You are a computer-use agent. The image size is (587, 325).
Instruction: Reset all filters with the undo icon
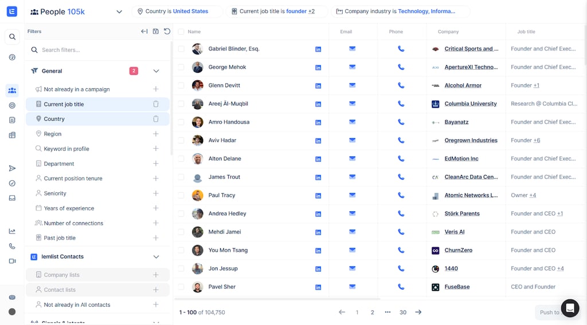tap(167, 31)
